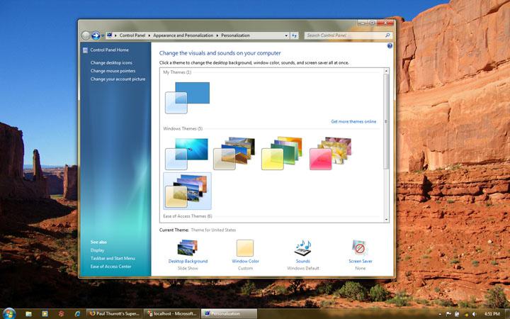Viewport: 510px width, 319px height.
Task: Open Change mouse pointers link
Action: point(113,71)
